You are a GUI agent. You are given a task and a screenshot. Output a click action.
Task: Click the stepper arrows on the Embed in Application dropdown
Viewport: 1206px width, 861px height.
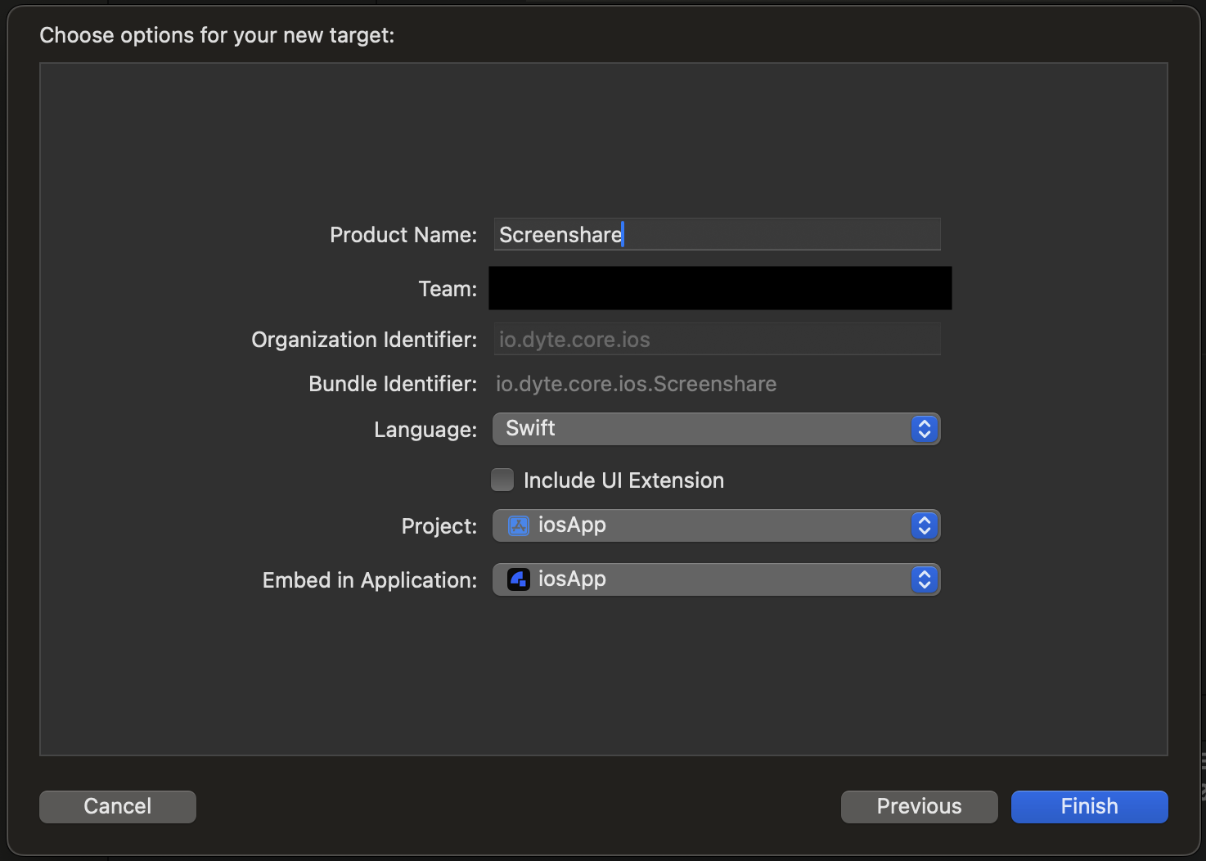[924, 579]
